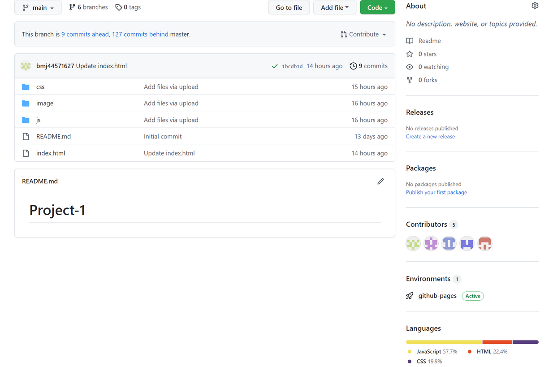Open the JavaScript 57.7% language link
553x367 pixels.
tap(433, 352)
